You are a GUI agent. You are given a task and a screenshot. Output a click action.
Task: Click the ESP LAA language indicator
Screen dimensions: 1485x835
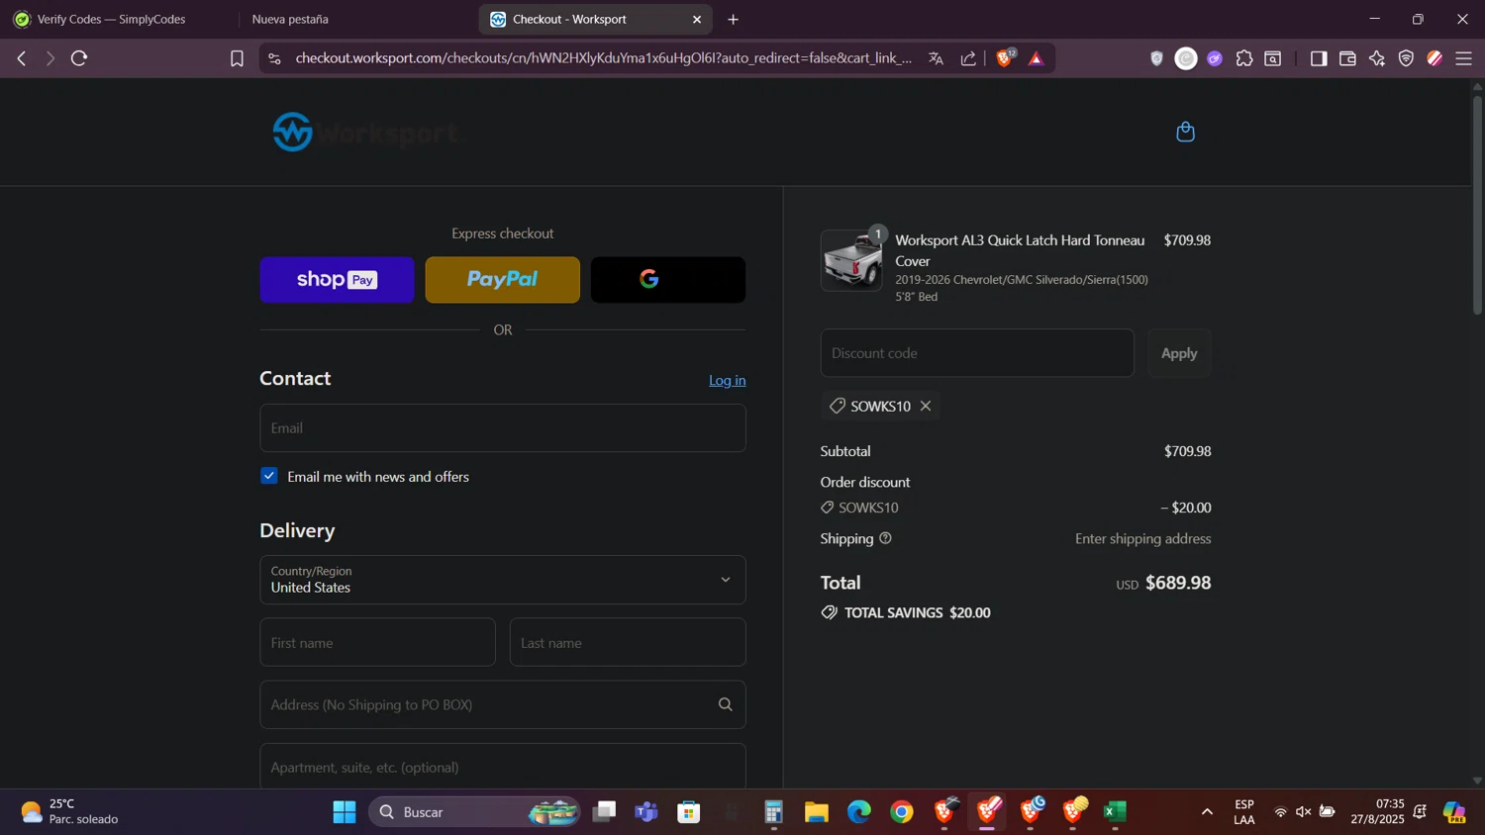[1244, 812]
